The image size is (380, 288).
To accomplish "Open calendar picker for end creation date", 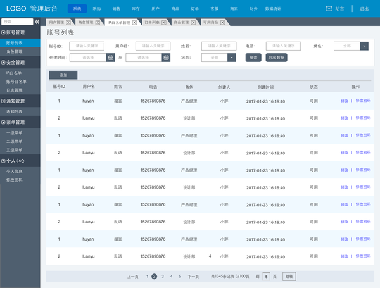I will [166, 58].
